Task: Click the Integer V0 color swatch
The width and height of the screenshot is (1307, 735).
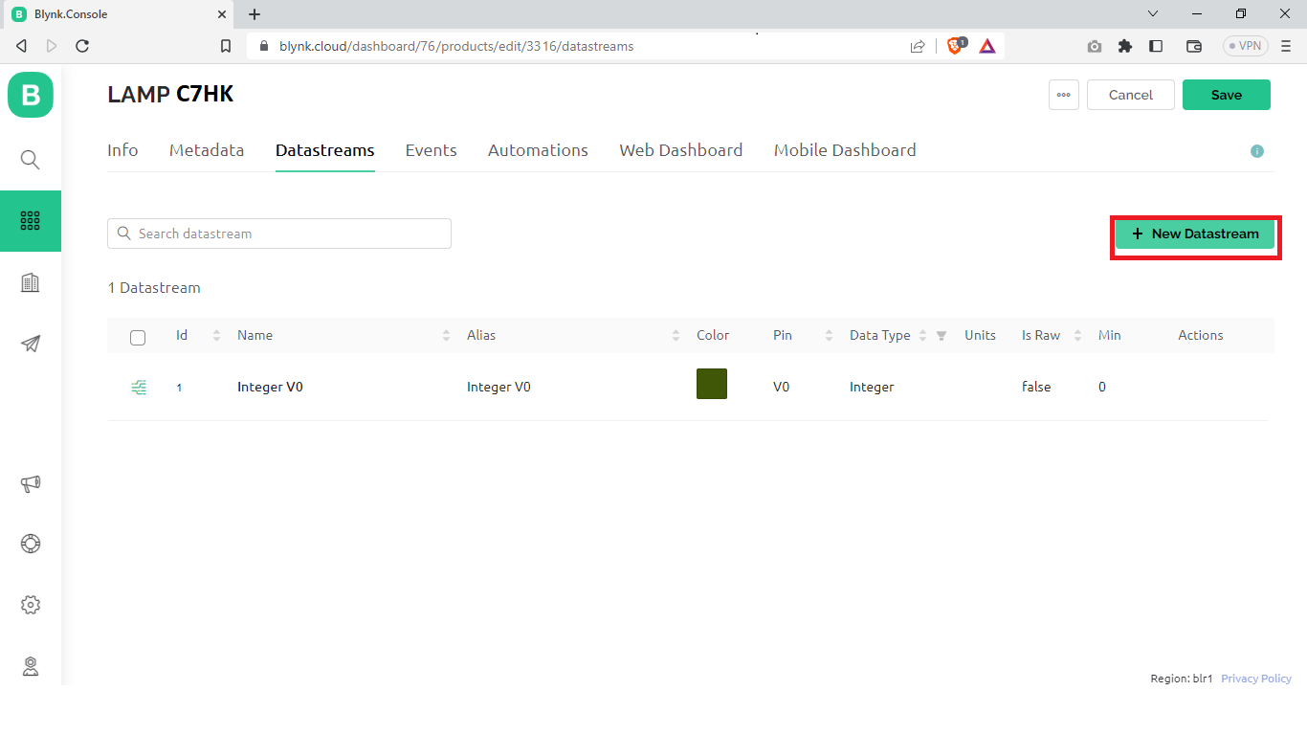Action: [x=712, y=383]
